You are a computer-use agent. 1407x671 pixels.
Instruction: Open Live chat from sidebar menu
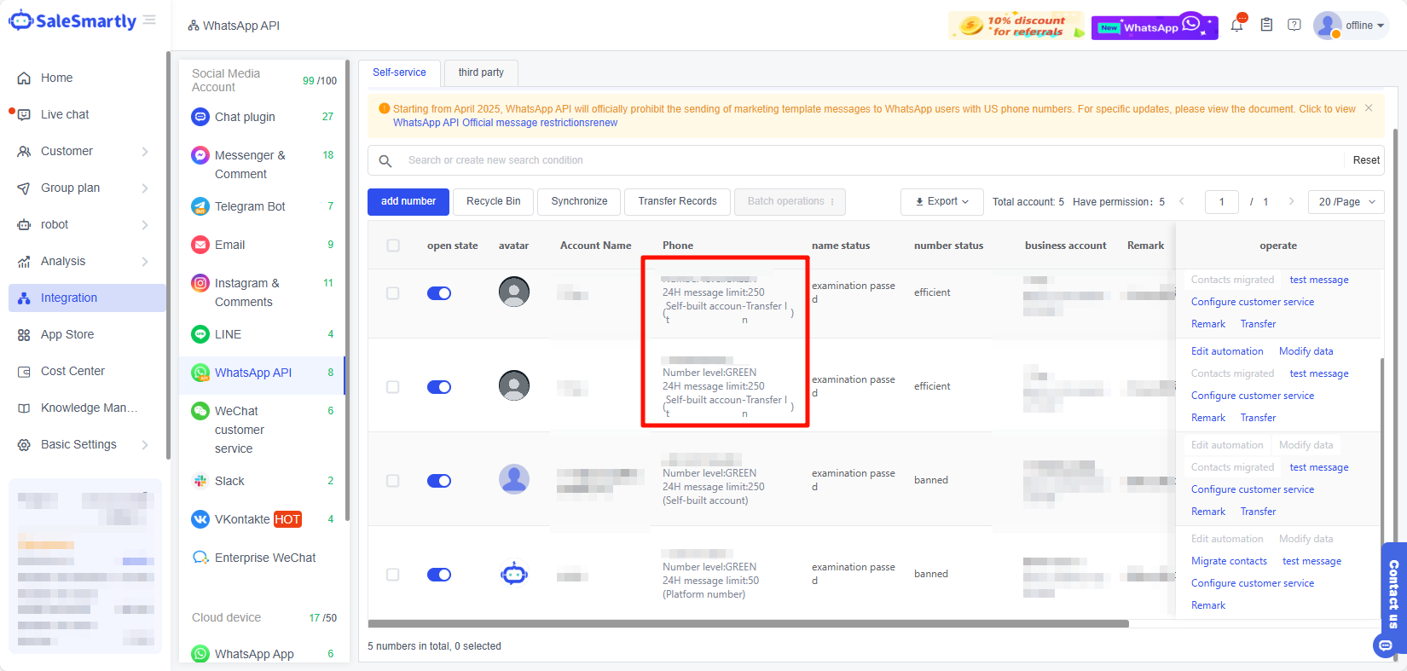[65, 114]
